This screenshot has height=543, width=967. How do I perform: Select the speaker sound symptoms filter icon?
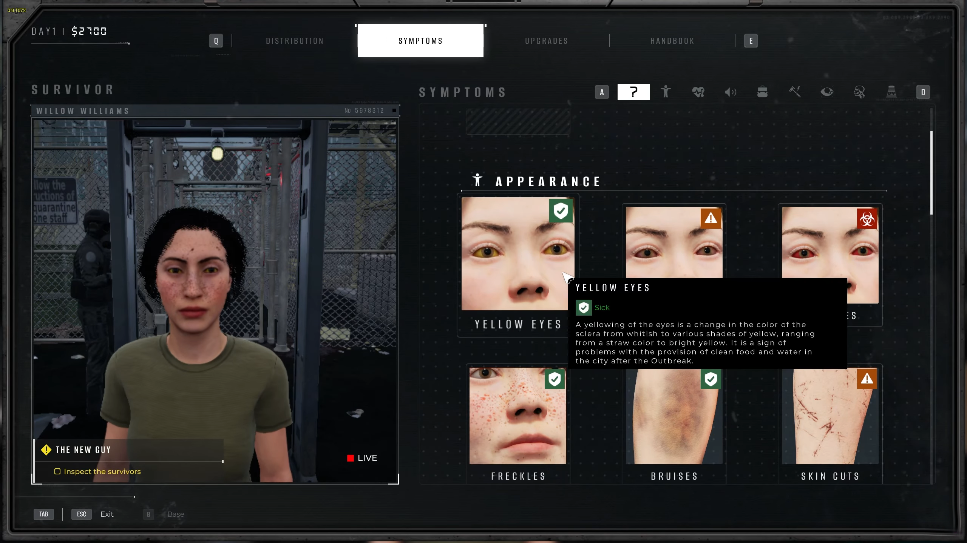click(x=730, y=92)
